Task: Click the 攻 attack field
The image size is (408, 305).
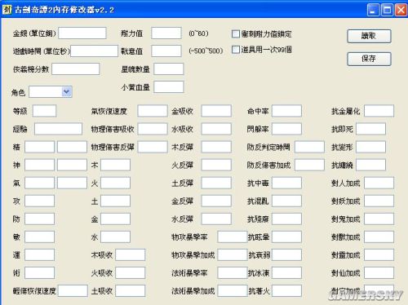Action: point(39,201)
